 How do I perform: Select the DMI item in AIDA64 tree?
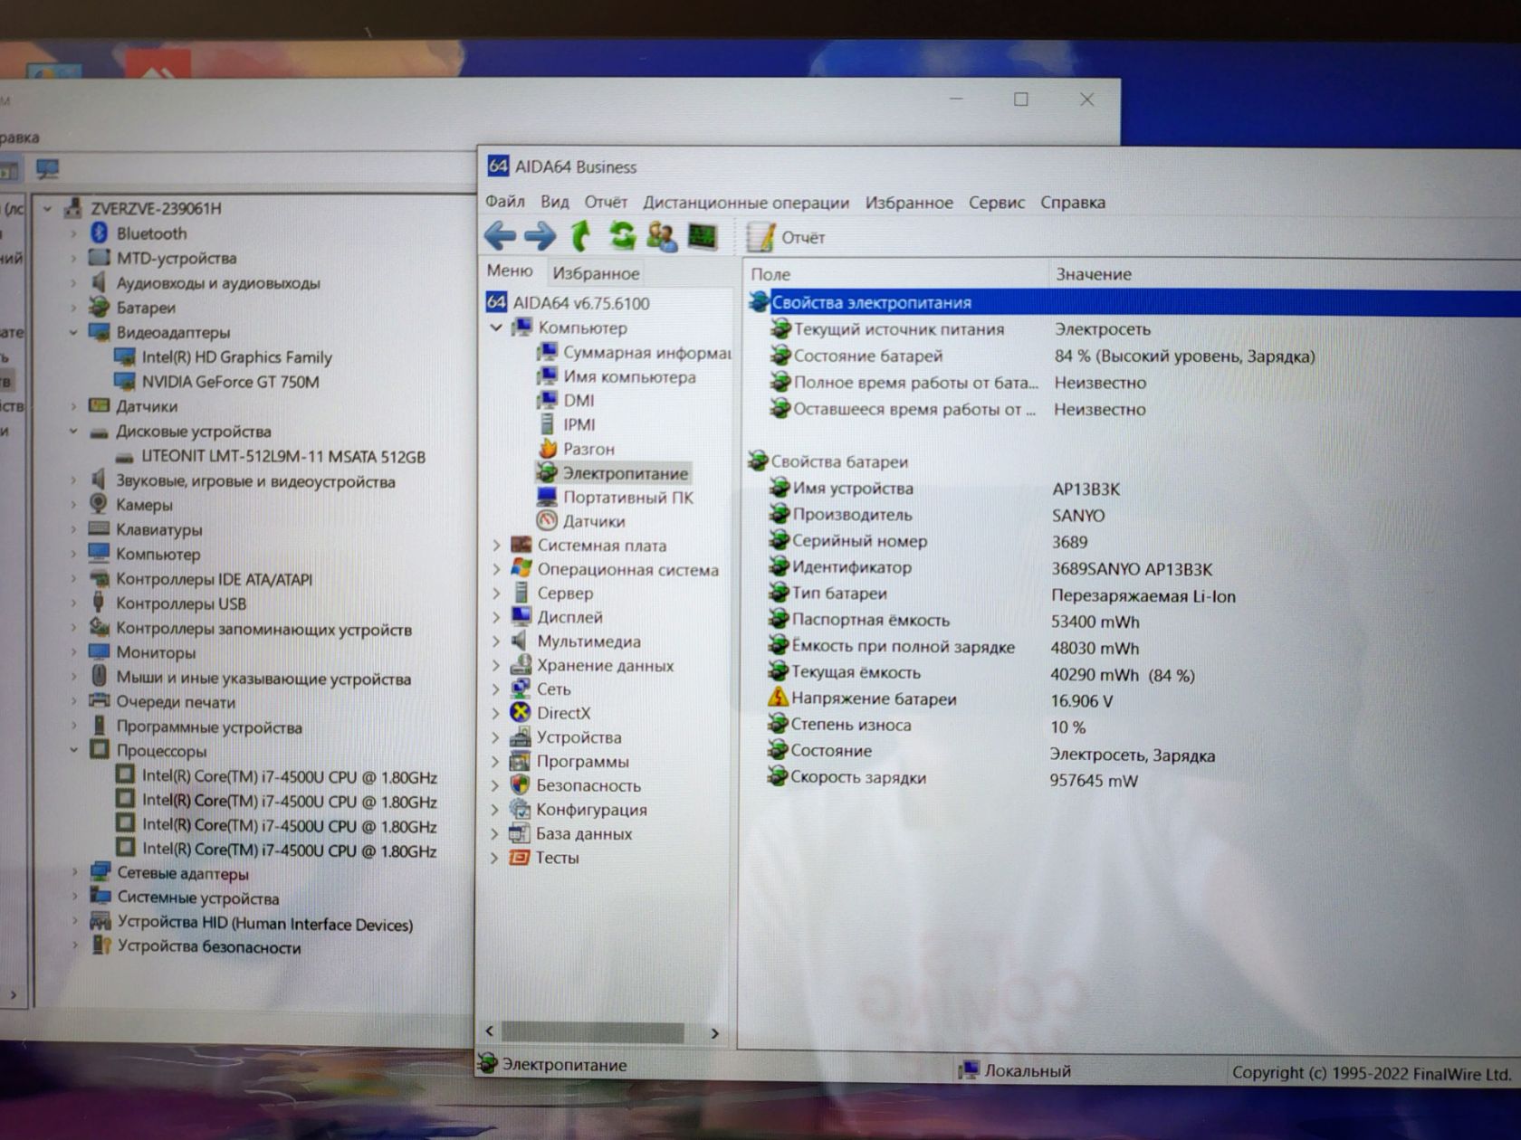point(566,401)
